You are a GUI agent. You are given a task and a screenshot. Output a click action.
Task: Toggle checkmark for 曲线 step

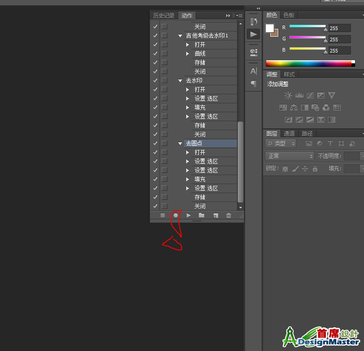click(x=155, y=53)
